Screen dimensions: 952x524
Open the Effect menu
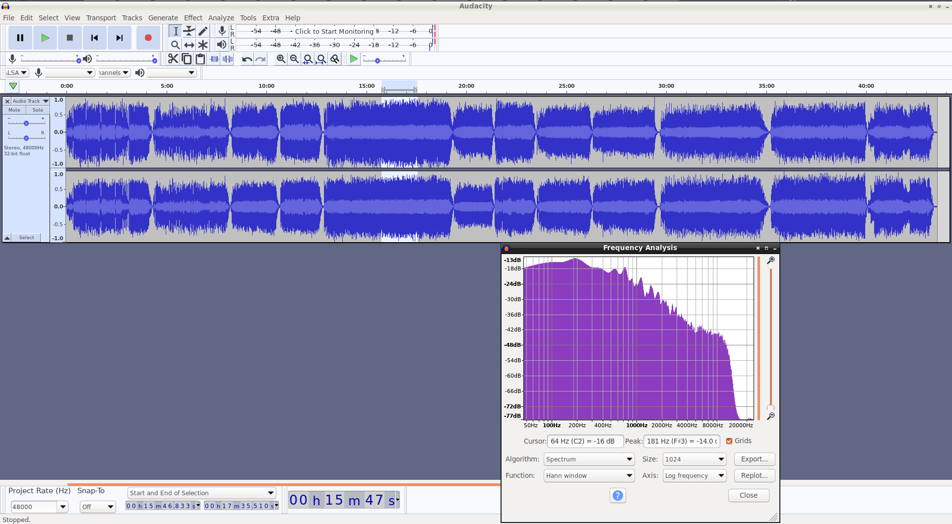[193, 18]
